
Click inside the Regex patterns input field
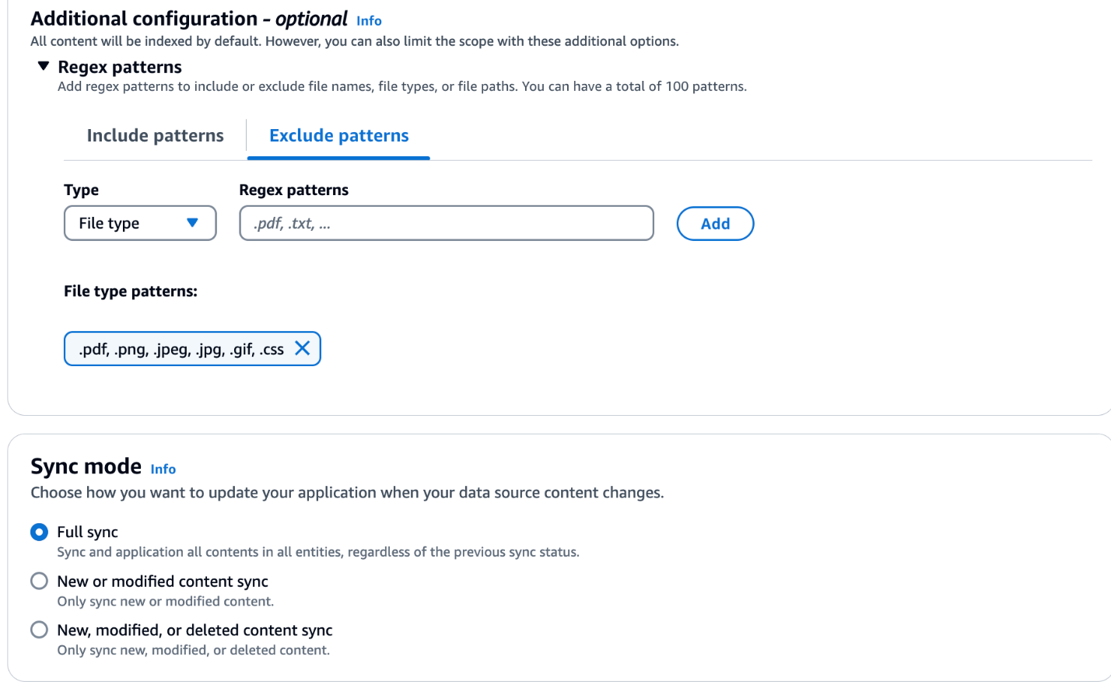click(446, 223)
